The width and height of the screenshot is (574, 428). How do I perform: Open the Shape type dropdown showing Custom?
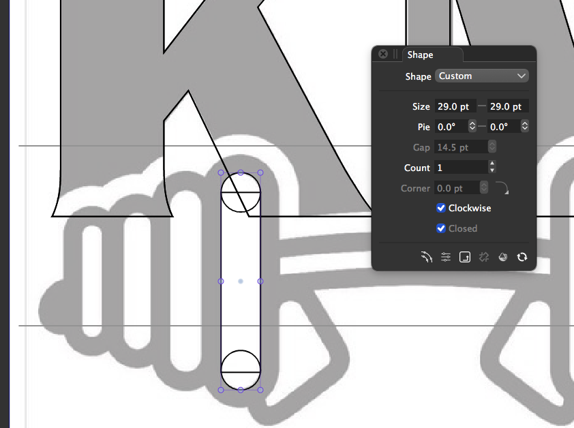click(482, 76)
